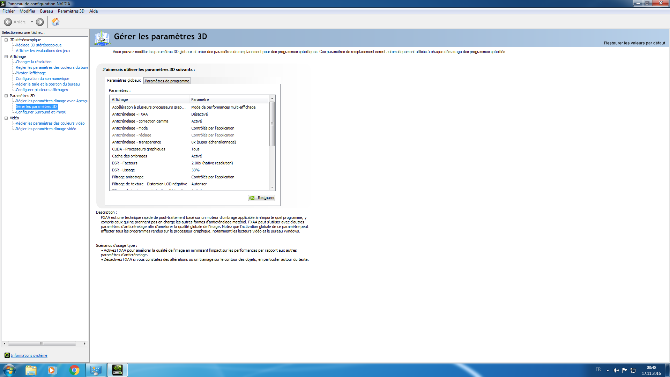Collapse the 3D stéréoscopique tree node
The image size is (670, 377).
(x=6, y=40)
